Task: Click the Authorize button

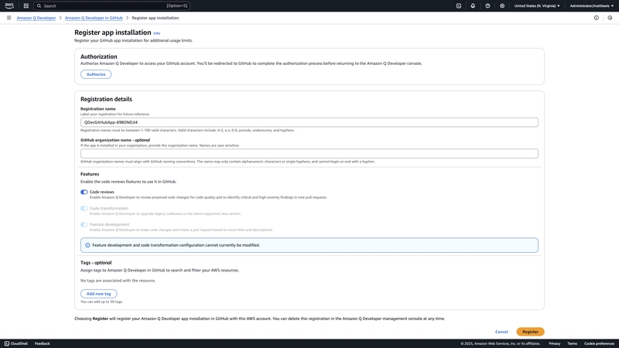Action: (96, 74)
